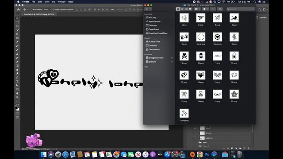This screenshot has width=283, height=159.
Task: Switch Finder to gallery view
Action: pyautogui.click(x=190, y=9)
